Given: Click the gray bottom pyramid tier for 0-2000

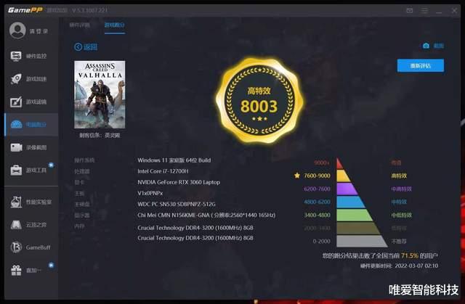Looking at the screenshot, I should (360, 241).
